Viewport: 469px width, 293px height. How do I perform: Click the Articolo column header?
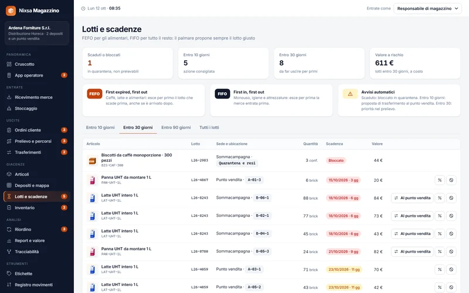tap(93, 144)
